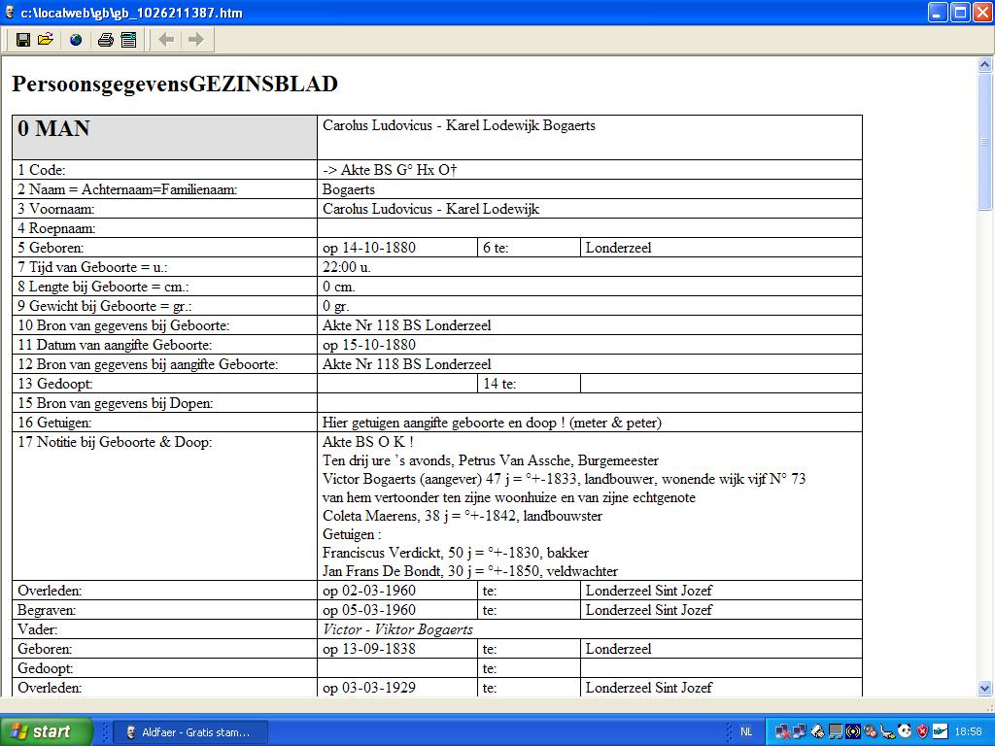Image resolution: width=995 pixels, height=746 pixels.
Task: Switch to Aldfaer taskbar button
Action: click(190, 732)
